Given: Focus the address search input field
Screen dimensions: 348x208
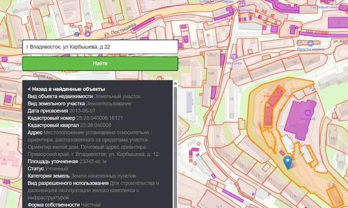Looking at the screenshot, I should [x=100, y=47].
